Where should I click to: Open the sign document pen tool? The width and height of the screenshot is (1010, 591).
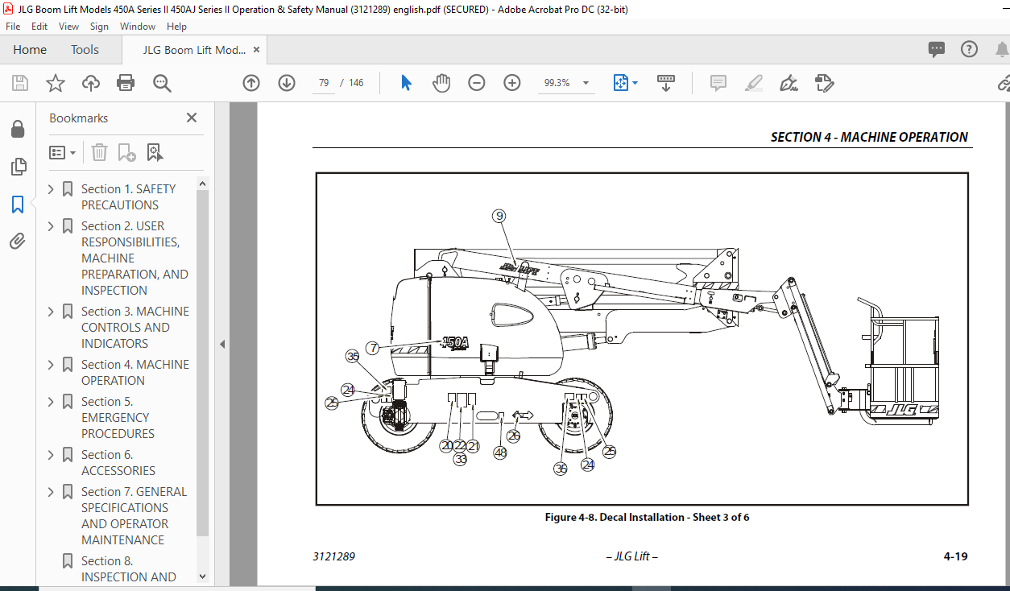tap(789, 83)
